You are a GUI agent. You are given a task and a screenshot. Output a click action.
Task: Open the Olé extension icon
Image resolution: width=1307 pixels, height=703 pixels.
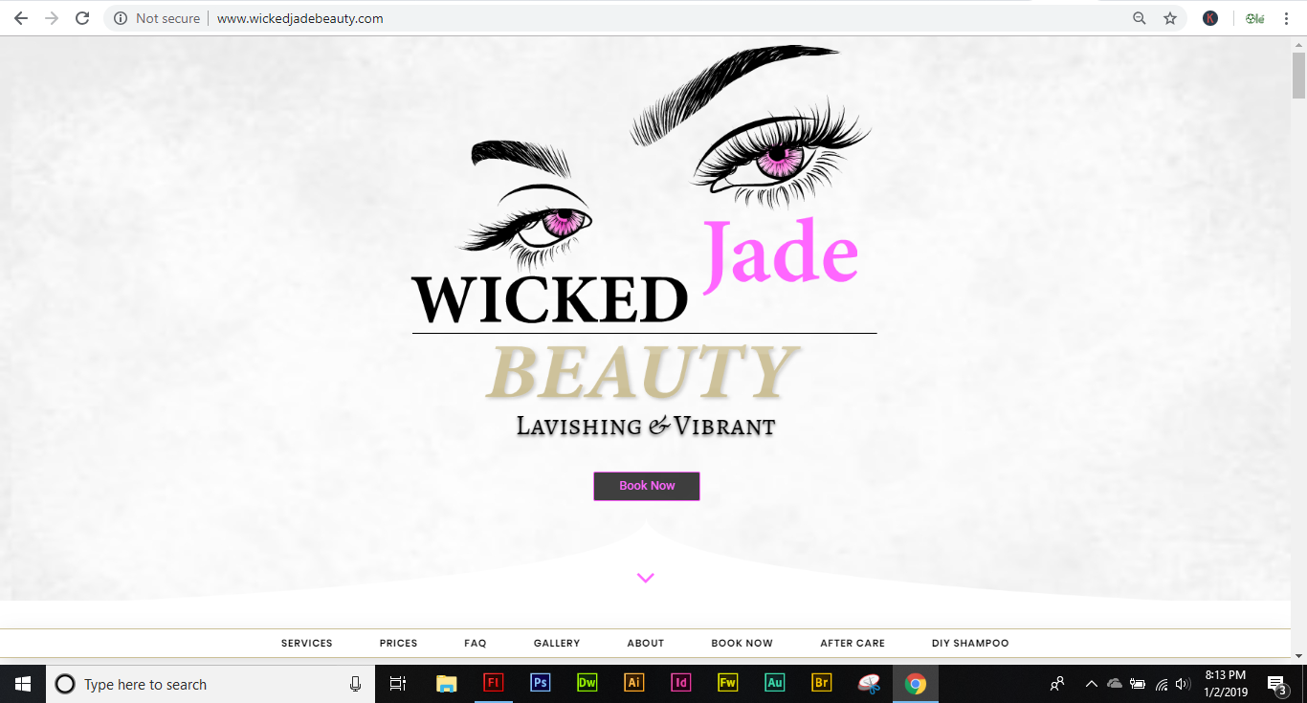click(1254, 18)
